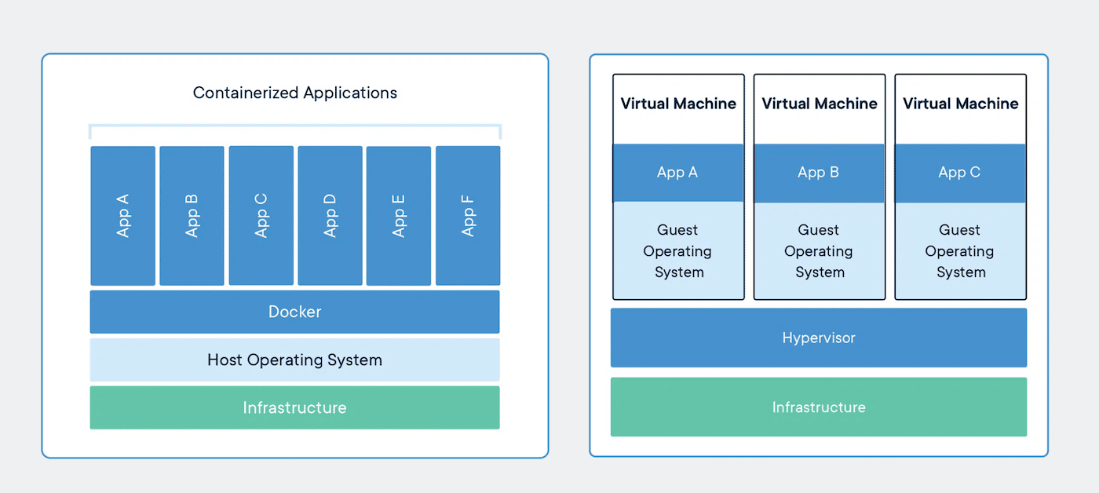This screenshot has width=1099, height=493.
Task: Select the third Virtual Machine panel
Action: [960, 103]
